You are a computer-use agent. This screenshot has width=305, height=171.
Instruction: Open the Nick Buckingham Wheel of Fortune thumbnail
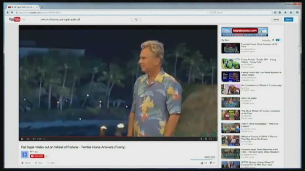click(231, 128)
